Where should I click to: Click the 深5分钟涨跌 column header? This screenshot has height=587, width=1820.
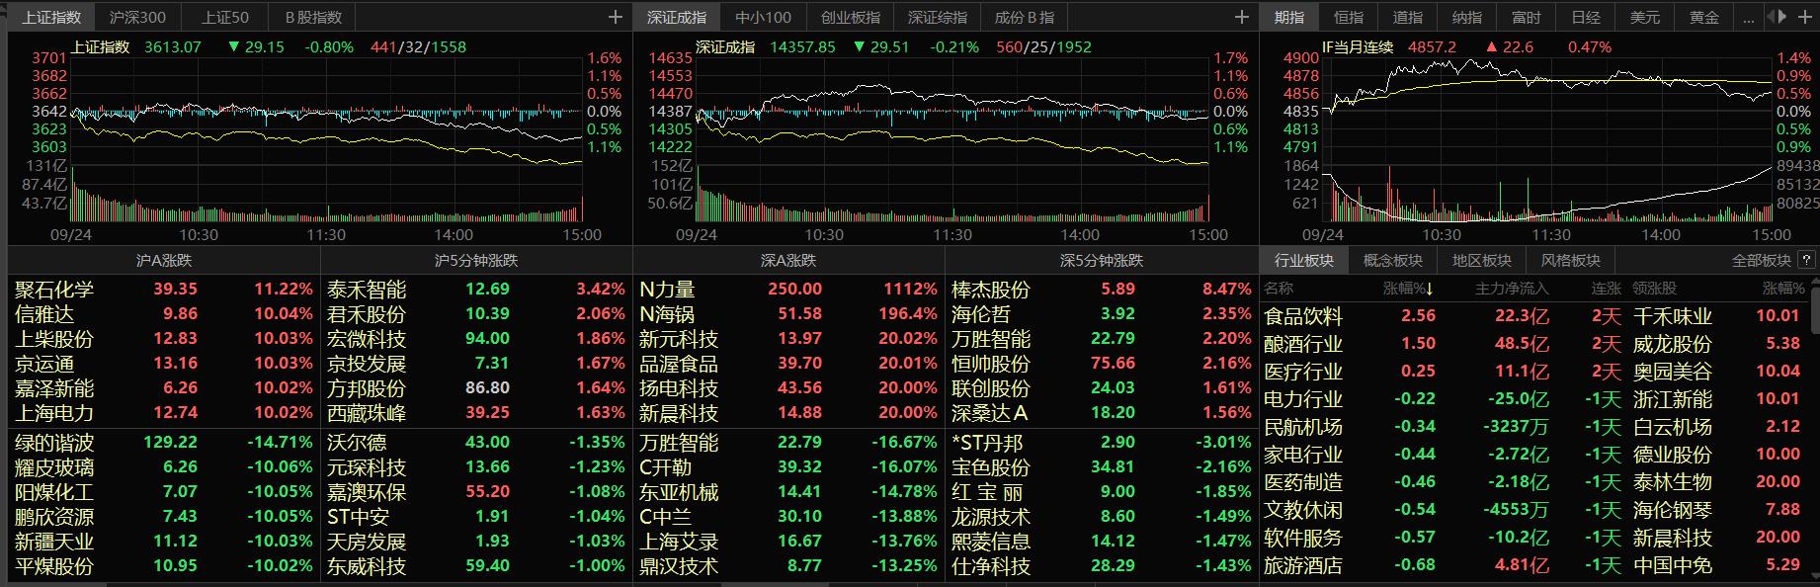[1101, 261]
